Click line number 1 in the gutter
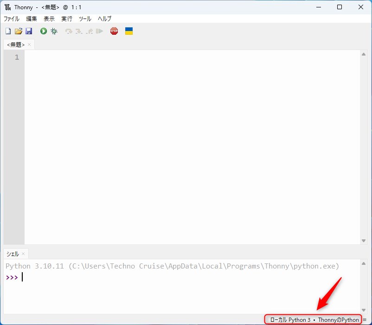372x325 pixels. click(x=17, y=57)
